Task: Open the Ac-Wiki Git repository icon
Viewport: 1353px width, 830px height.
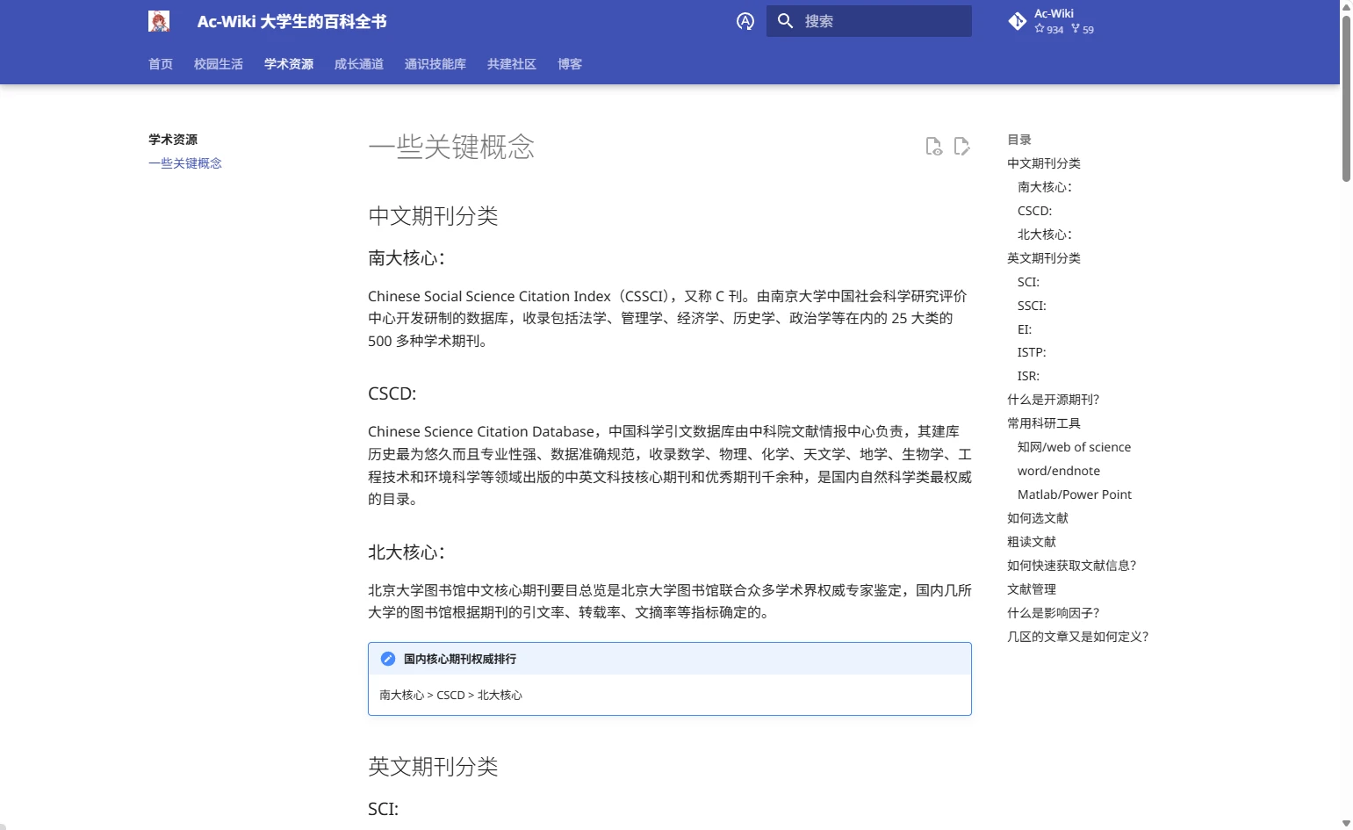Action: point(1018,21)
